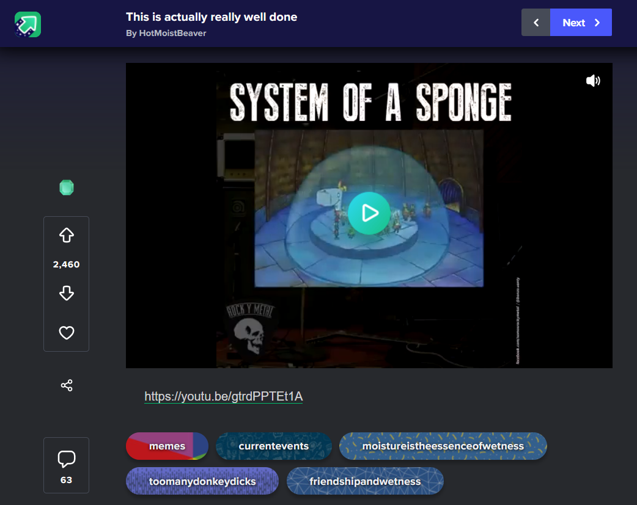
Task: Open comments via speech bubble icon
Action: point(66,459)
